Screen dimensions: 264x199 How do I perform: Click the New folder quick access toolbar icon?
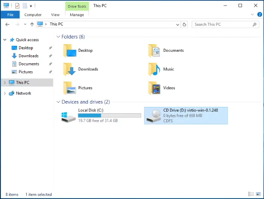click(25, 6)
